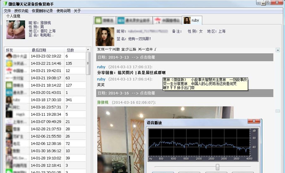Click 点击隐藏 on the 2014-3-16 date bar

point(147,93)
